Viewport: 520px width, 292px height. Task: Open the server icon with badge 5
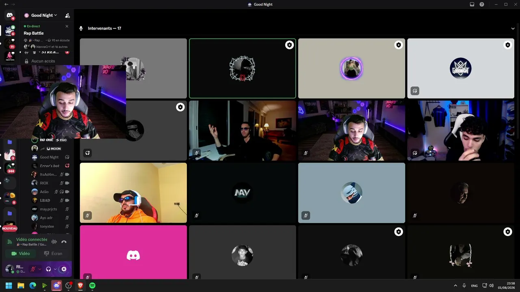10,198
